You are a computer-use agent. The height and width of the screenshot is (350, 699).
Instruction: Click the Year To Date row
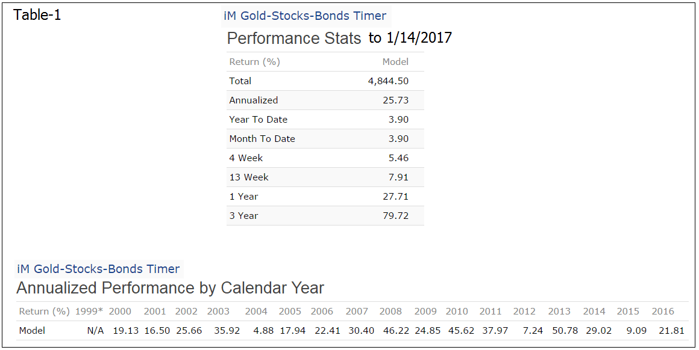pyautogui.click(x=325, y=119)
